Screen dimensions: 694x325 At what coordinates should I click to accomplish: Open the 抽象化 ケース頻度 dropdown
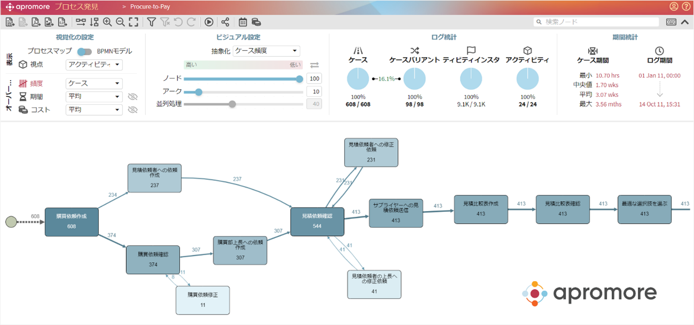click(x=267, y=51)
